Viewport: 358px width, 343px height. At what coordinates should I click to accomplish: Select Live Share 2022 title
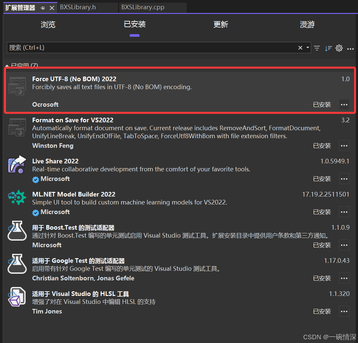55,161
